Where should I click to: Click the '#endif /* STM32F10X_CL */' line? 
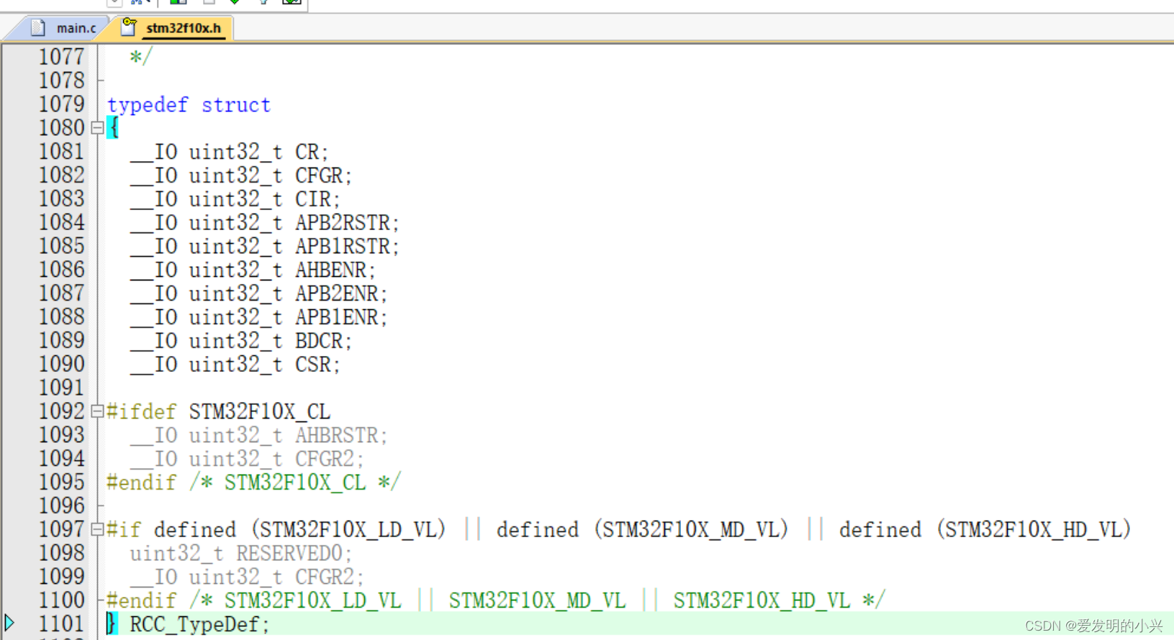(x=254, y=483)
